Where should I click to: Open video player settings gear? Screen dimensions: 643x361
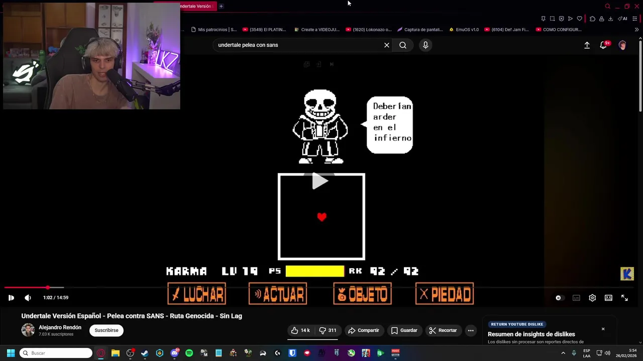592,298
